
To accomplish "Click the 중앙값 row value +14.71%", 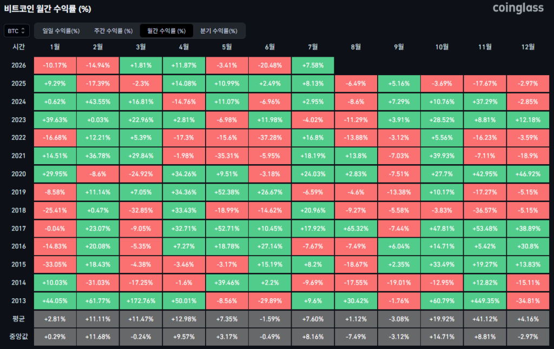I will tap(441, 337).
